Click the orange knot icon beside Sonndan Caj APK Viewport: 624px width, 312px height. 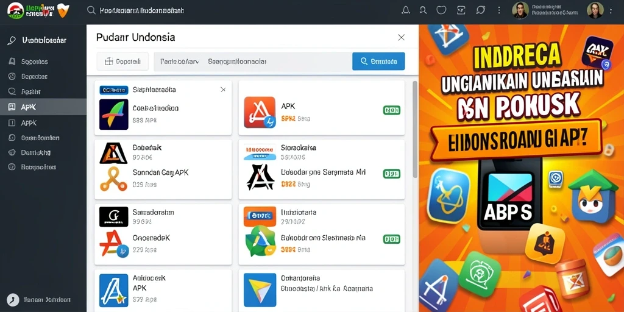click(113, 179)
